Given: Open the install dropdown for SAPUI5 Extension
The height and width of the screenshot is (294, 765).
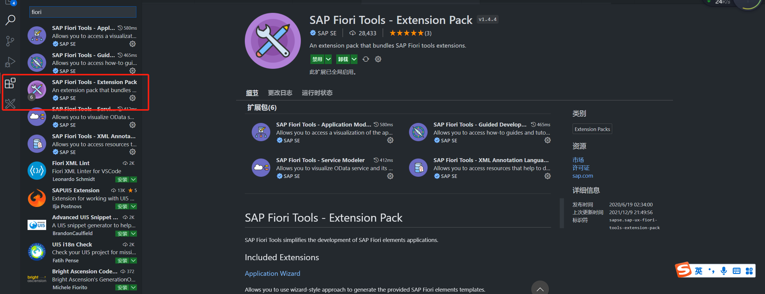Looking at the screenshot, I should click(x=134, y=206).
